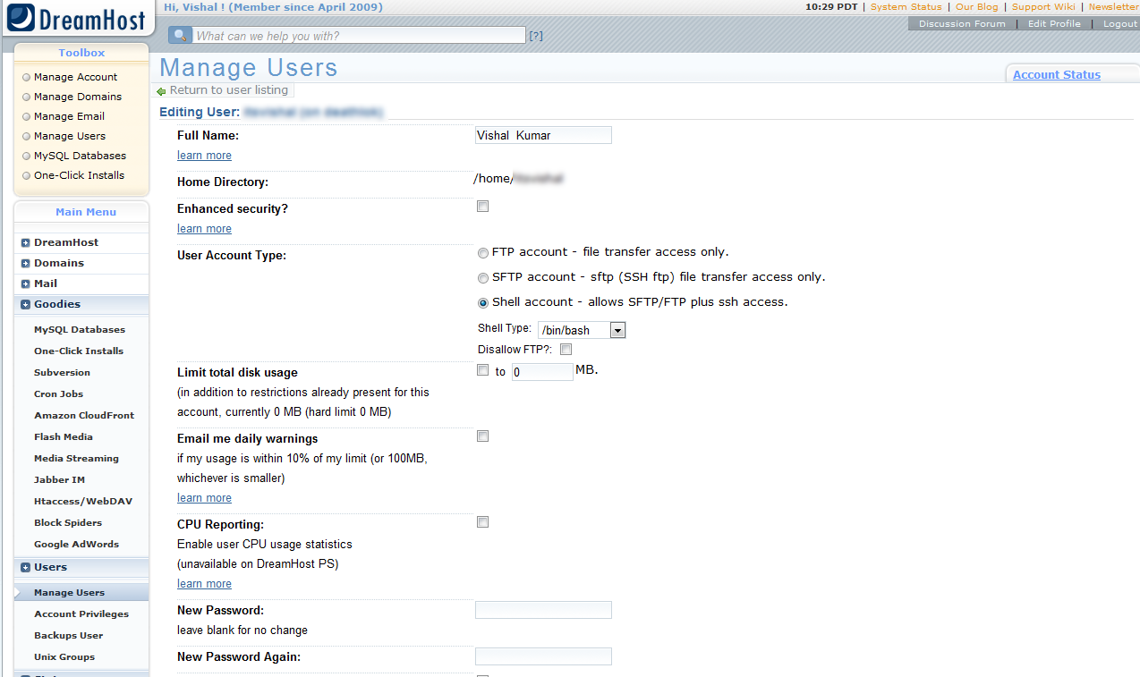Screen dimensions: 1140x677
Task: Open the Flash Media menu item
Action: (x=64, y=437)
